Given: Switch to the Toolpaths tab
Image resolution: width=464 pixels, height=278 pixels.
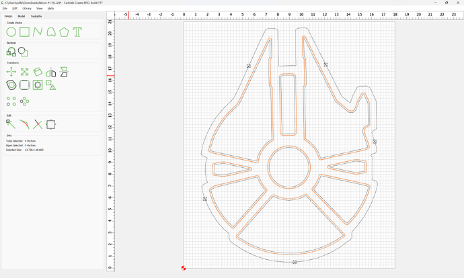Looking at the screenshot, I should pyautogui.click(x=36, y=15).
